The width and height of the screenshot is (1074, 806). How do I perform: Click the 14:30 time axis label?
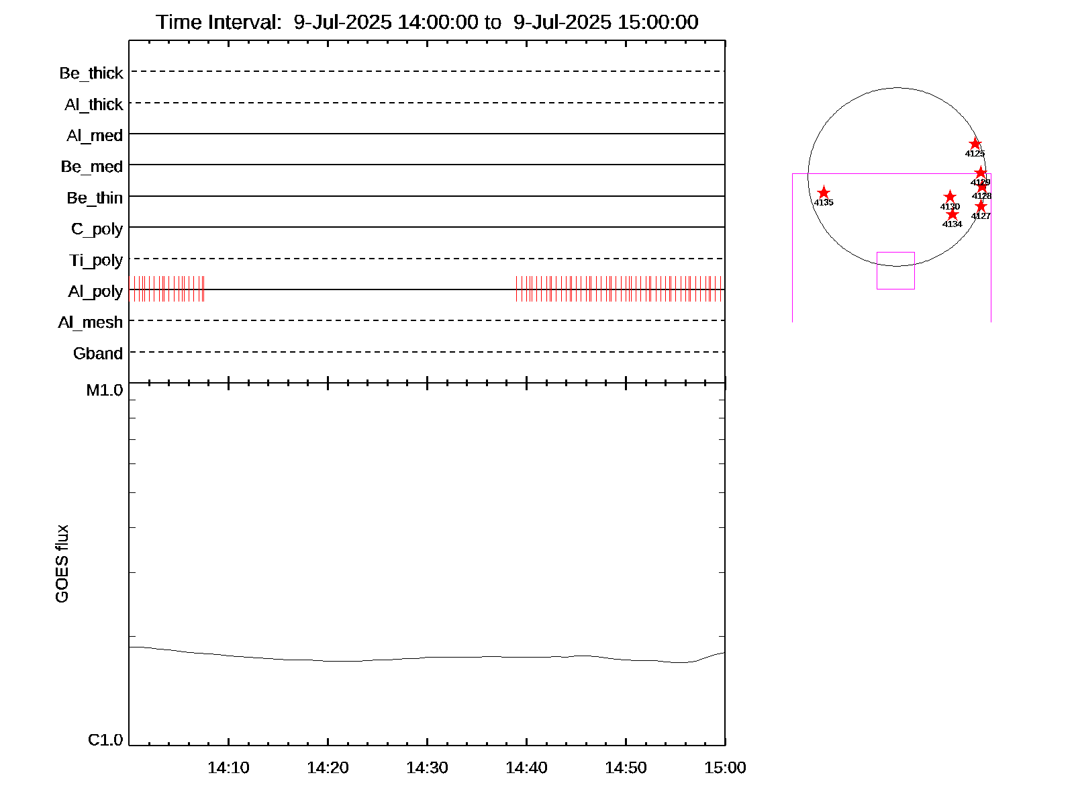coord(427,768)
